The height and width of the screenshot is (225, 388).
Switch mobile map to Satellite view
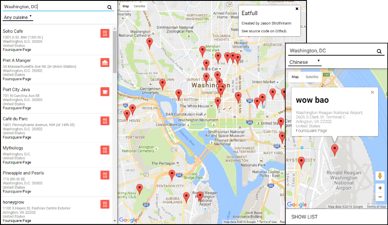tap(312, 77)
